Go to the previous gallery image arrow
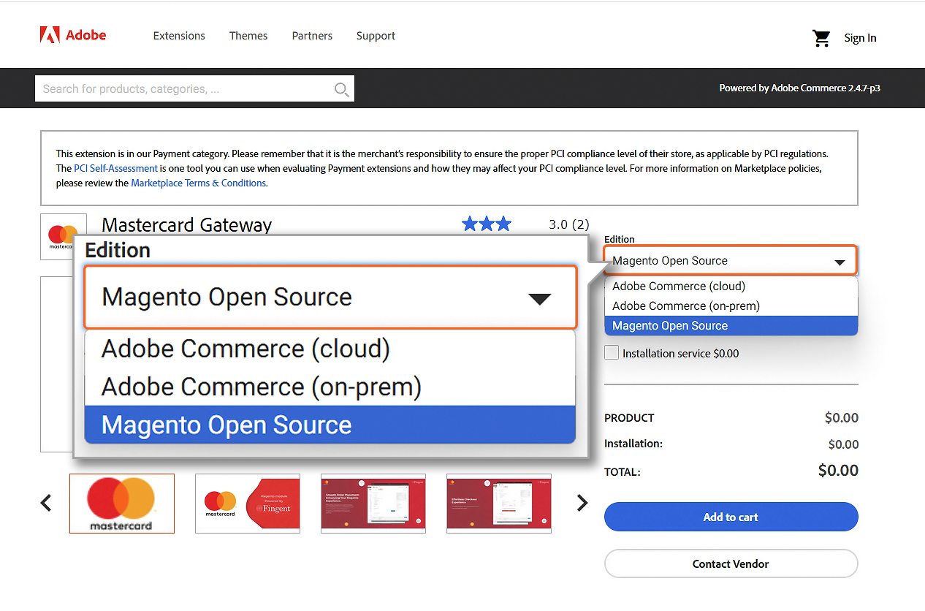 click(46, 503)
